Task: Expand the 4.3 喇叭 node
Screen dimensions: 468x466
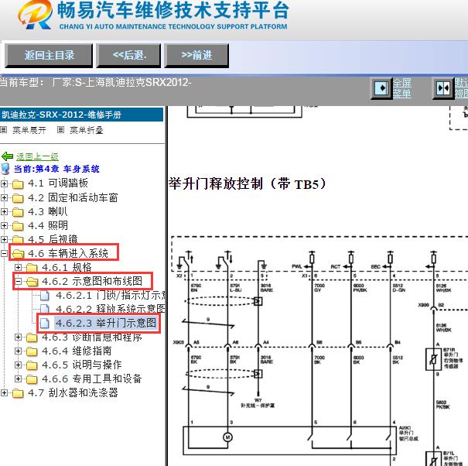Action: point(4,211)
